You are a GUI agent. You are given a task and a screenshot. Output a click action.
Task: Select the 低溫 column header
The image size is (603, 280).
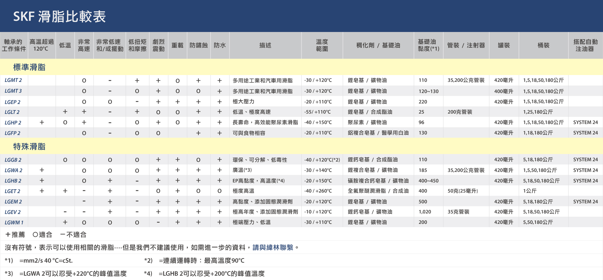65,45
